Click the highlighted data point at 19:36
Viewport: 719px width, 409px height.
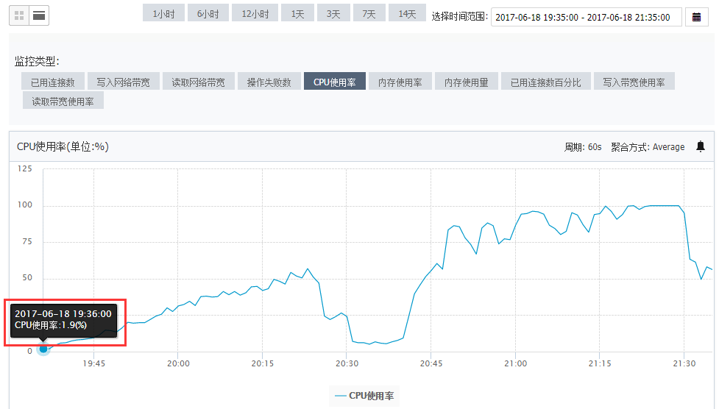point(43,349)
